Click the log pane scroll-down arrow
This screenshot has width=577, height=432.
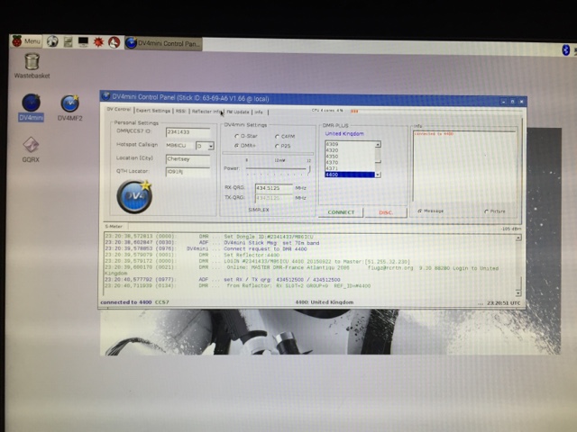tap(518, 293)
